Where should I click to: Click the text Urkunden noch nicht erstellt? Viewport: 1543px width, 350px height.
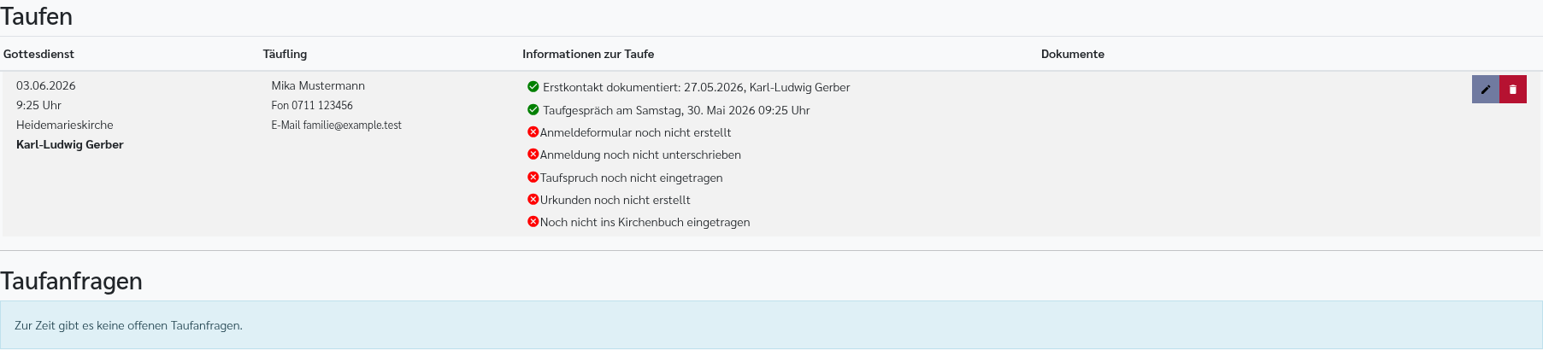615,200
